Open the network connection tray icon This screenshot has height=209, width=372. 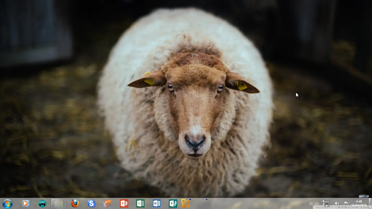[326, 203]
